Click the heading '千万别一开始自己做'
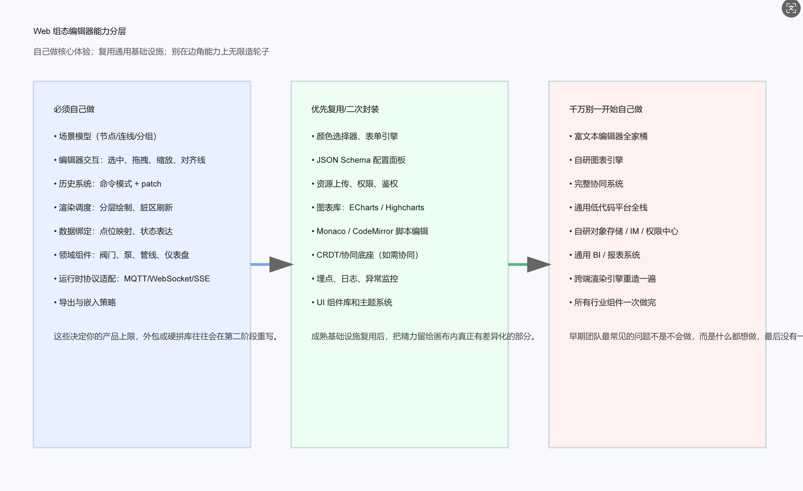 point(606,109)
